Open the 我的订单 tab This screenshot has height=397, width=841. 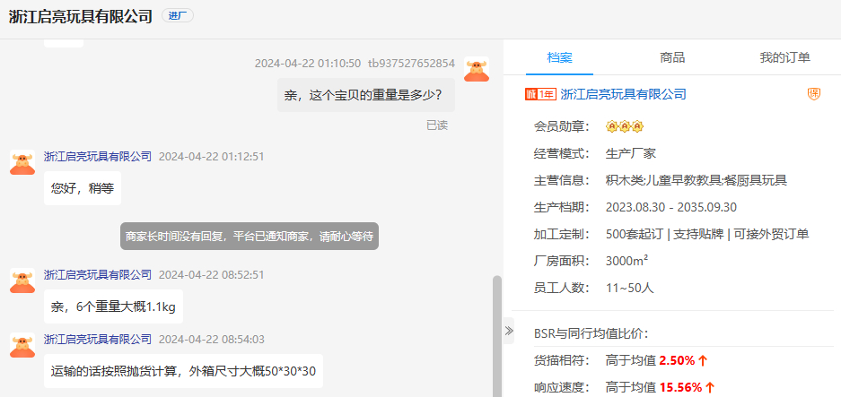(784, 58)
